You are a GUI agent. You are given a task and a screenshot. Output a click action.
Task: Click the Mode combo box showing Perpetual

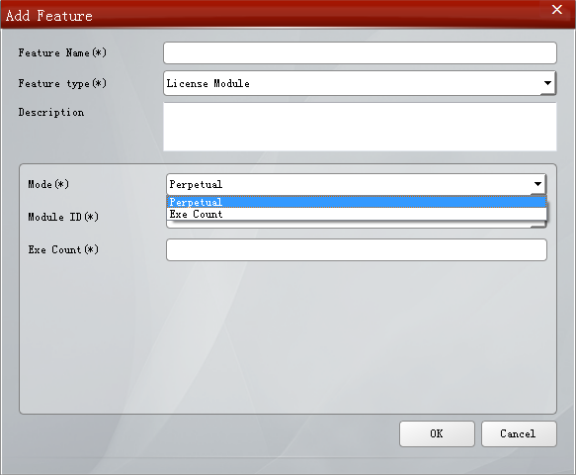pos(357,184)
